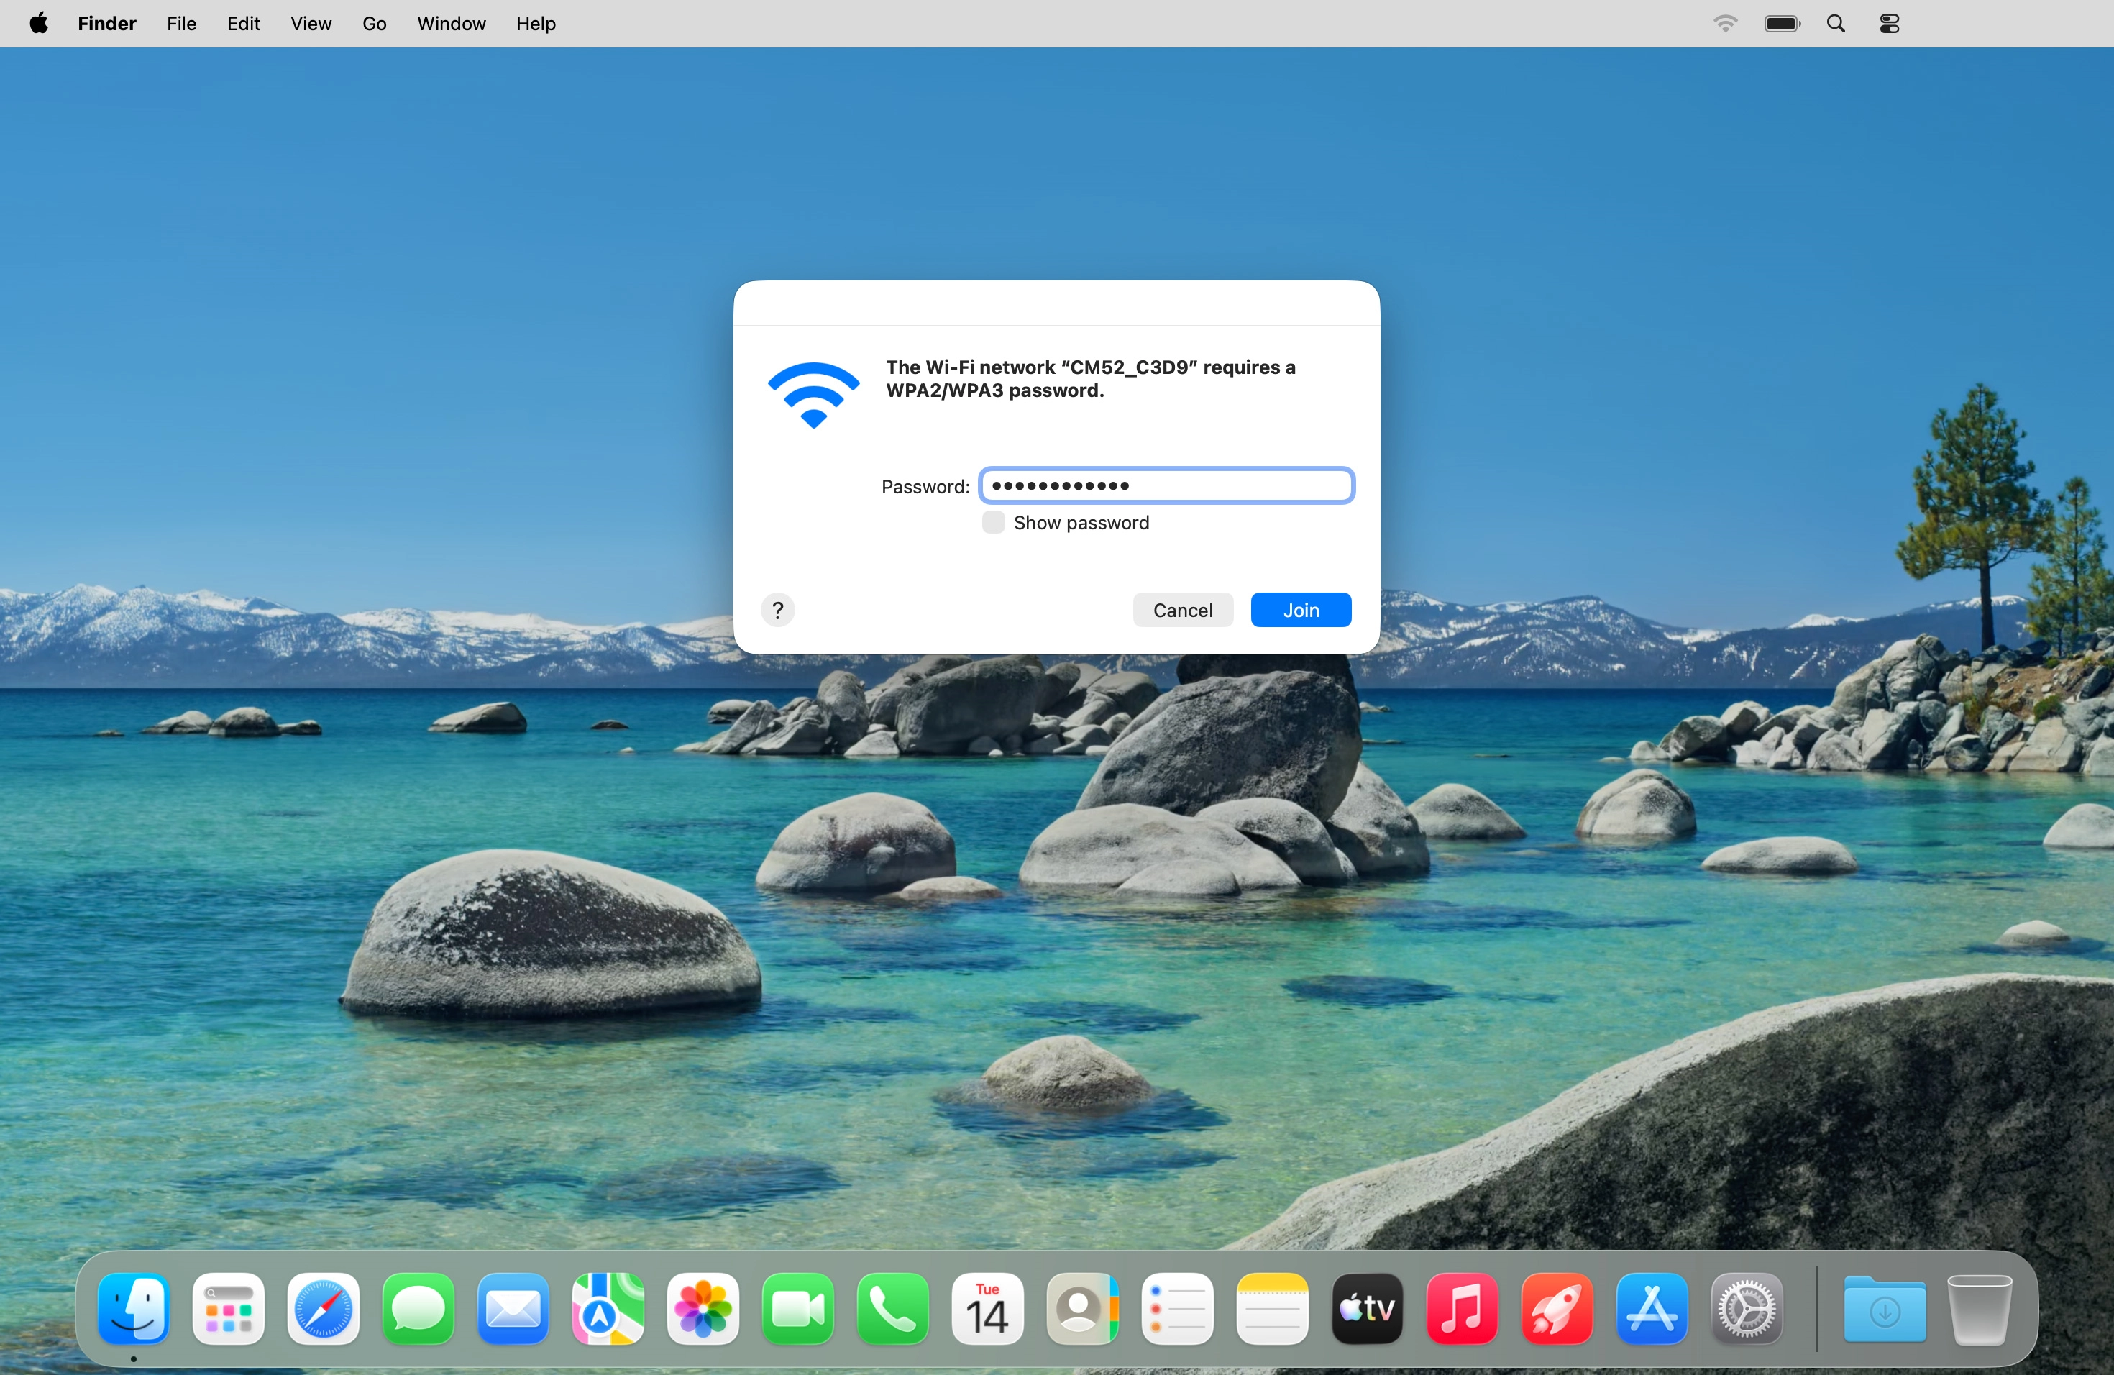Image resolution: width=2114 pixels, height=1375 pixels.
Task: Open the App Store
Action: (x=1652, y=1310)
